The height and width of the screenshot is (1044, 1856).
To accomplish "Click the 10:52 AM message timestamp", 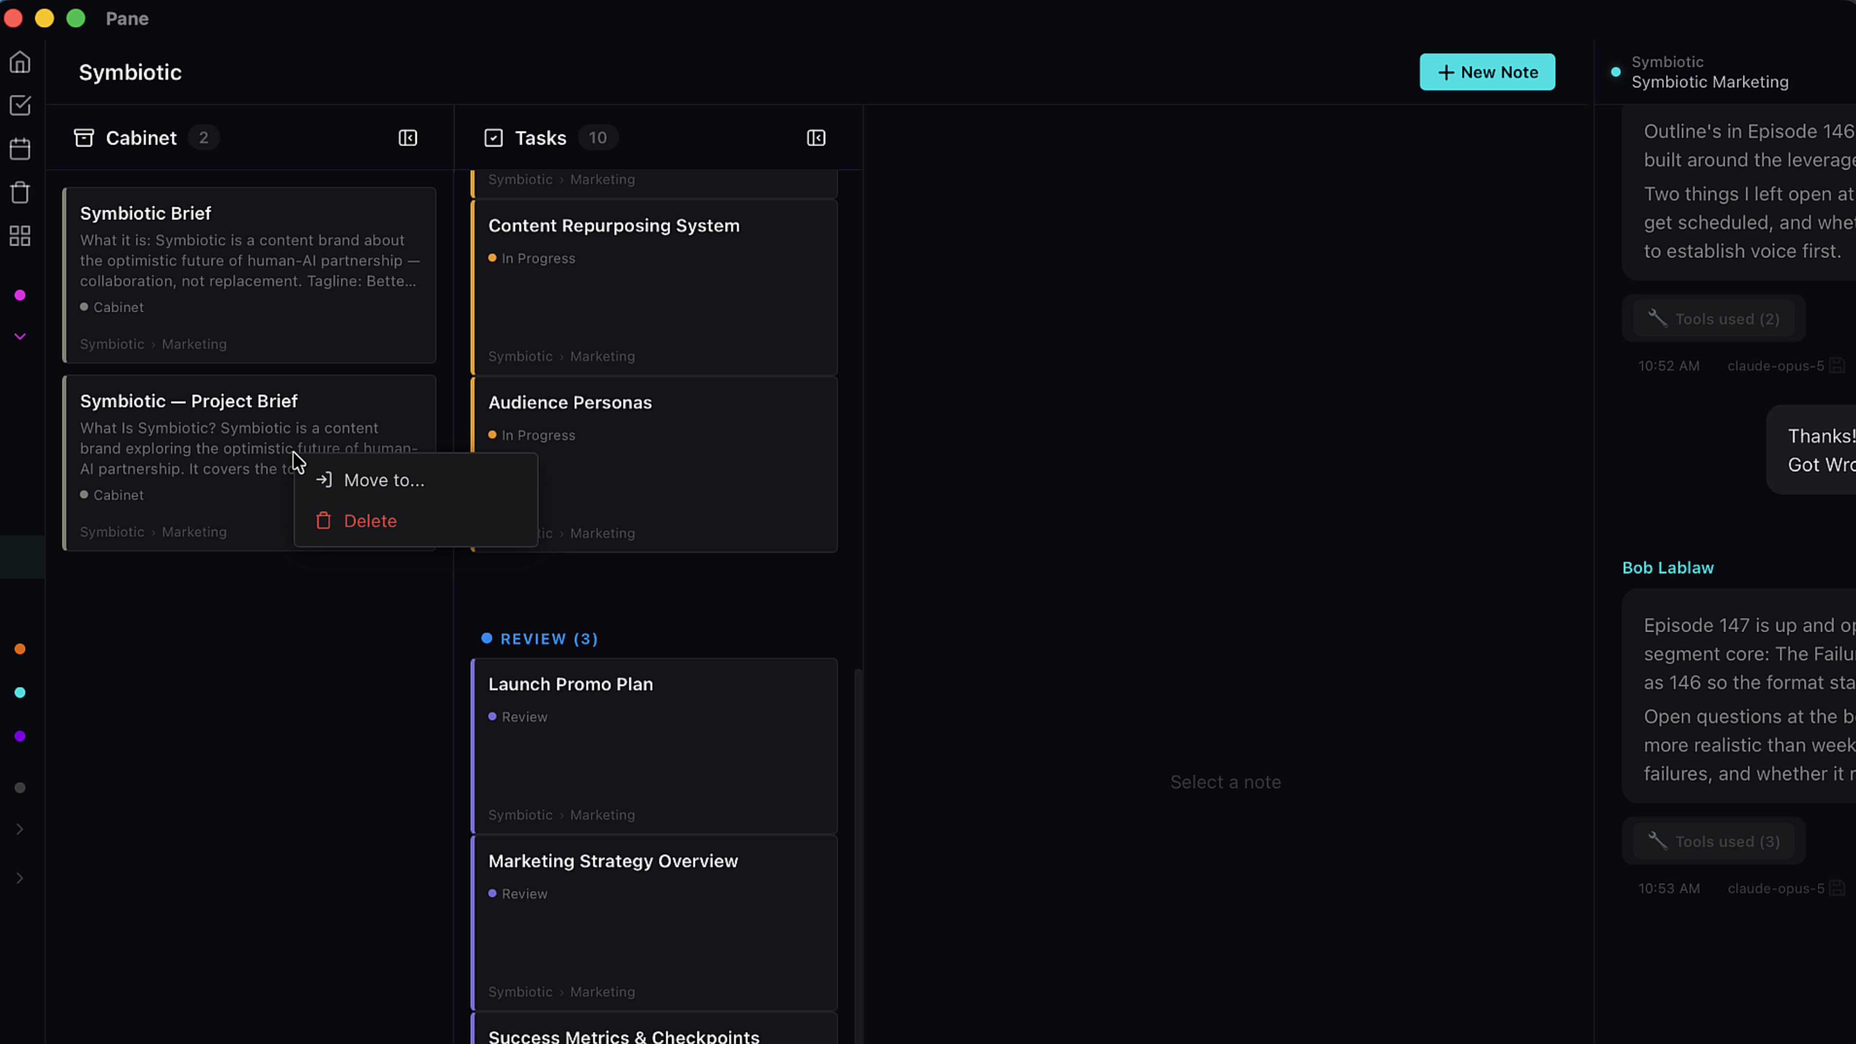I will click(1669, 366).
